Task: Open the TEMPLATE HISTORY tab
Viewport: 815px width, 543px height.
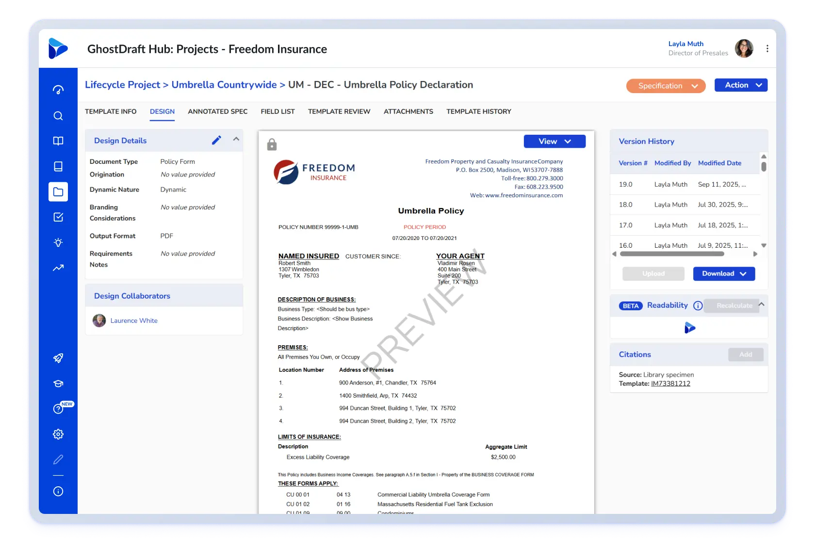Action: pyautogui.click(x=479, y=112)
